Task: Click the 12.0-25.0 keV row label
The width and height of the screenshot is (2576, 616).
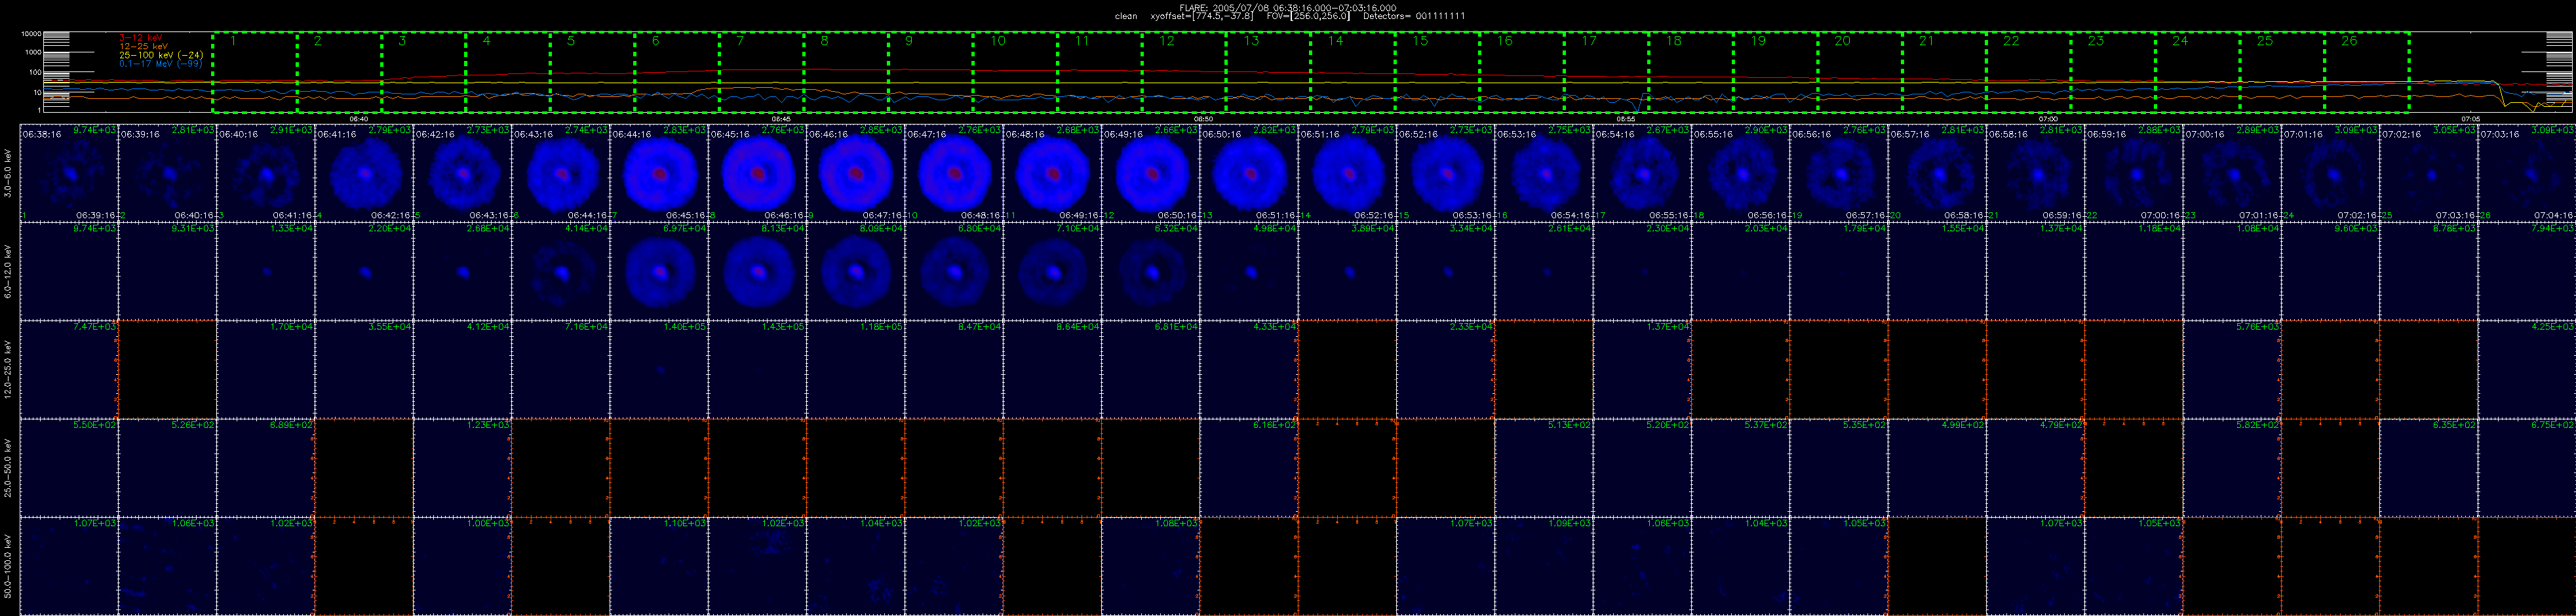Action: click(x=8, y=369)
